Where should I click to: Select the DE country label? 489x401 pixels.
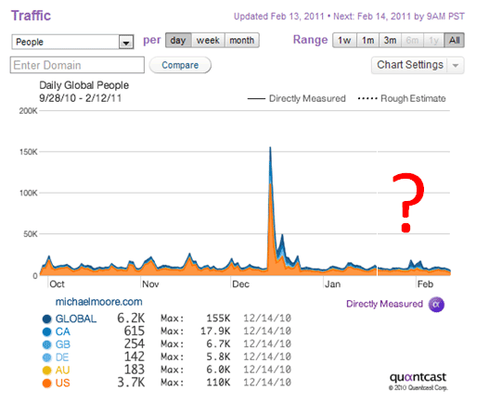pos(62,357)
